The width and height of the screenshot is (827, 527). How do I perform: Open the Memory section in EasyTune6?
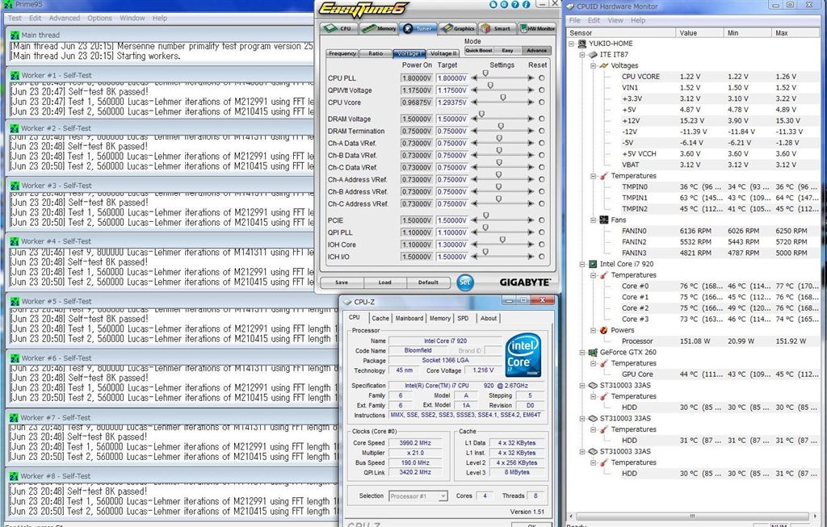[379, 28]
